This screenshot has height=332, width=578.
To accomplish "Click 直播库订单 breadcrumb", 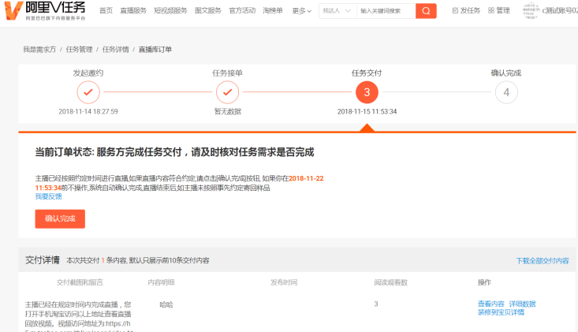I will 155,50.
